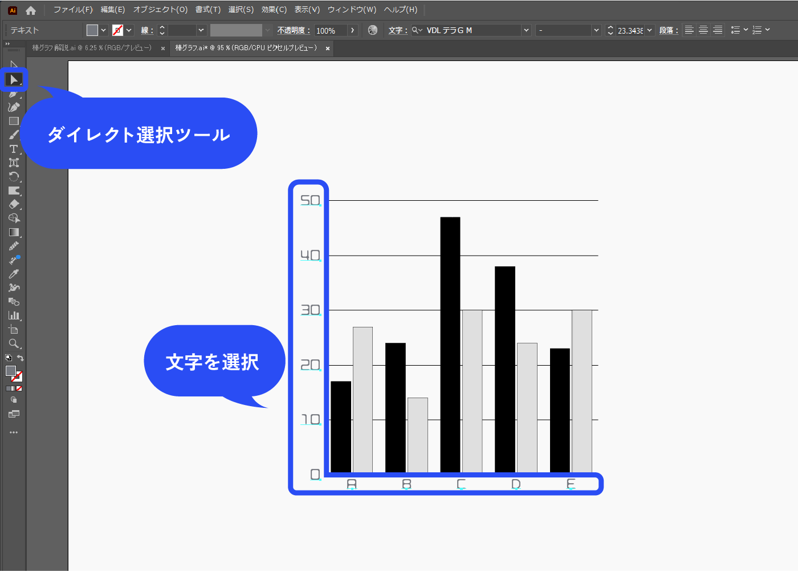This screenshot has height=571, width=798.
Task: Select the Eraser tool
Action: pos(14,204)
